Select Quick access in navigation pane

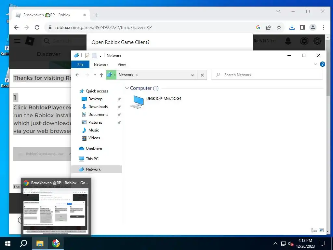(97, 91)
